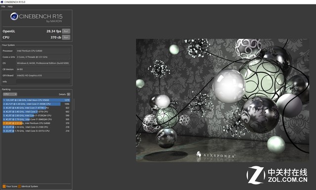
Task: Click the rendered spheres scene image
Action: click(x=223, y=100)
